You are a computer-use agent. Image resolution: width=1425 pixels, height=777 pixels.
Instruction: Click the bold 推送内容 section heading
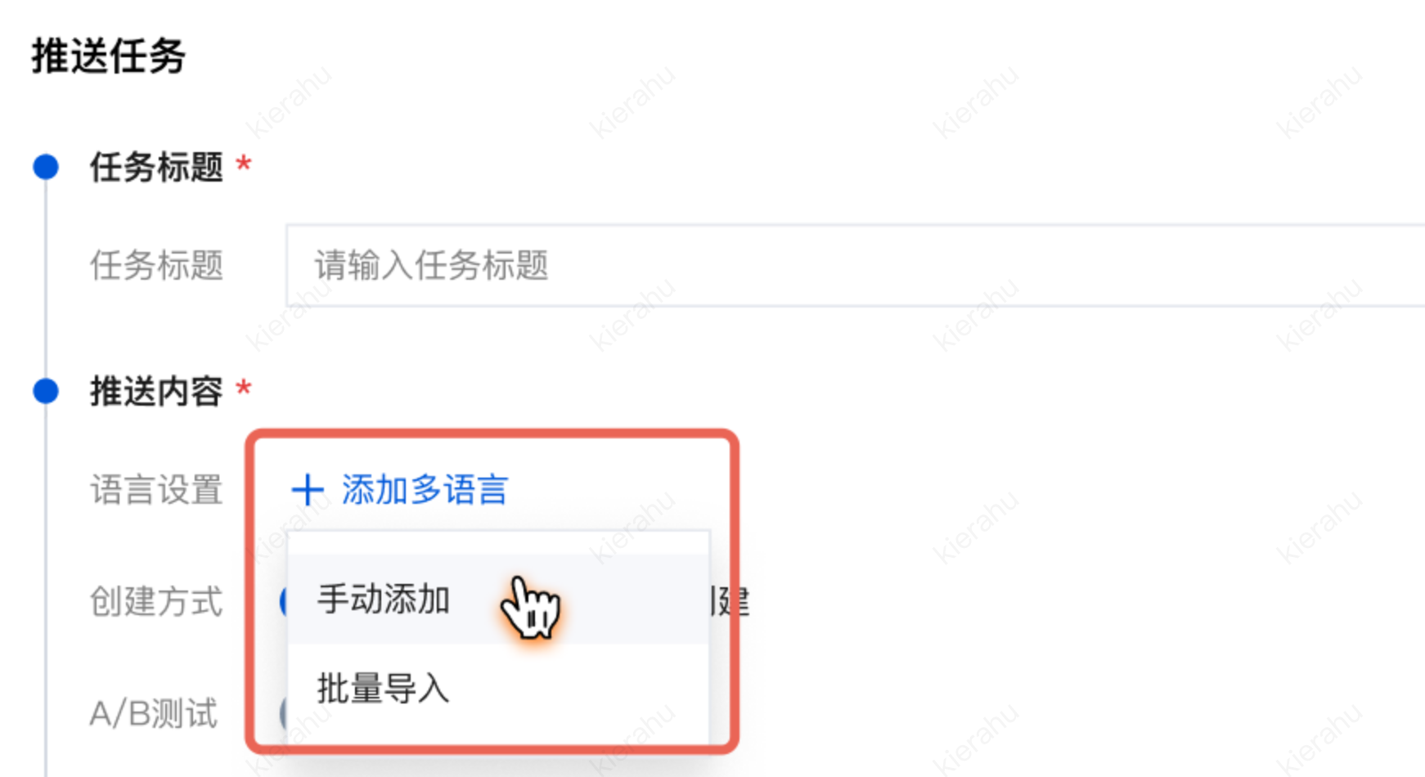coord(156,391)
